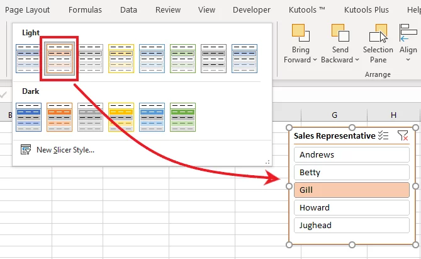Click the New Slicer Style icon
The height and width of the screenshot is (259, 421).
[x=26, y=149]
